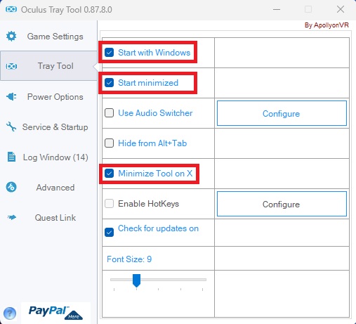Click the Service & Startup wrench icon
Viewport: 356px width, 324px height.
click(11, 127)
